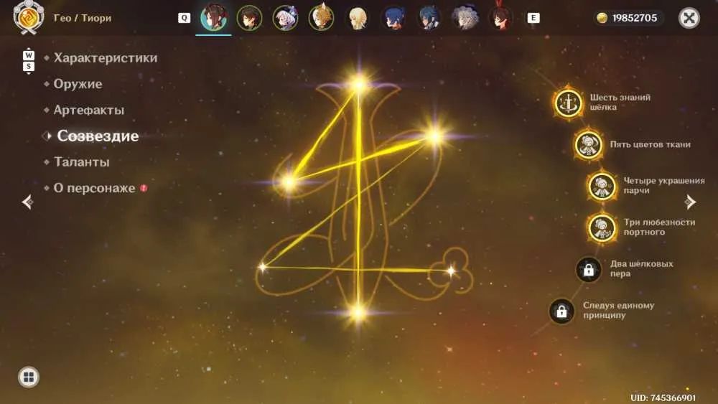The image size is (718, 404).
Task: Click the text Следуя единому принципу
Action: 619,310
